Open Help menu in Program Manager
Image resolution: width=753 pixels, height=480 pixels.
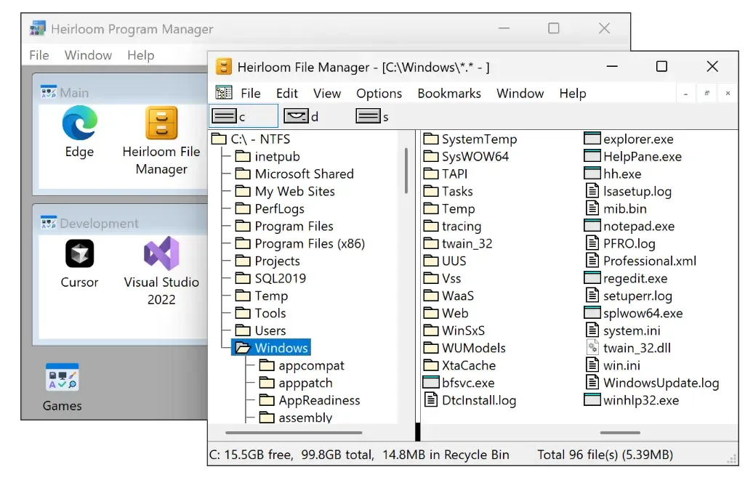141,55
